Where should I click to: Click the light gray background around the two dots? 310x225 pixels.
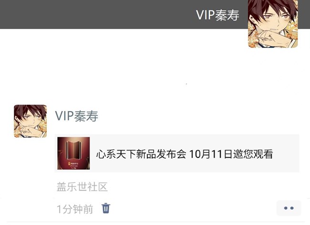289,203
